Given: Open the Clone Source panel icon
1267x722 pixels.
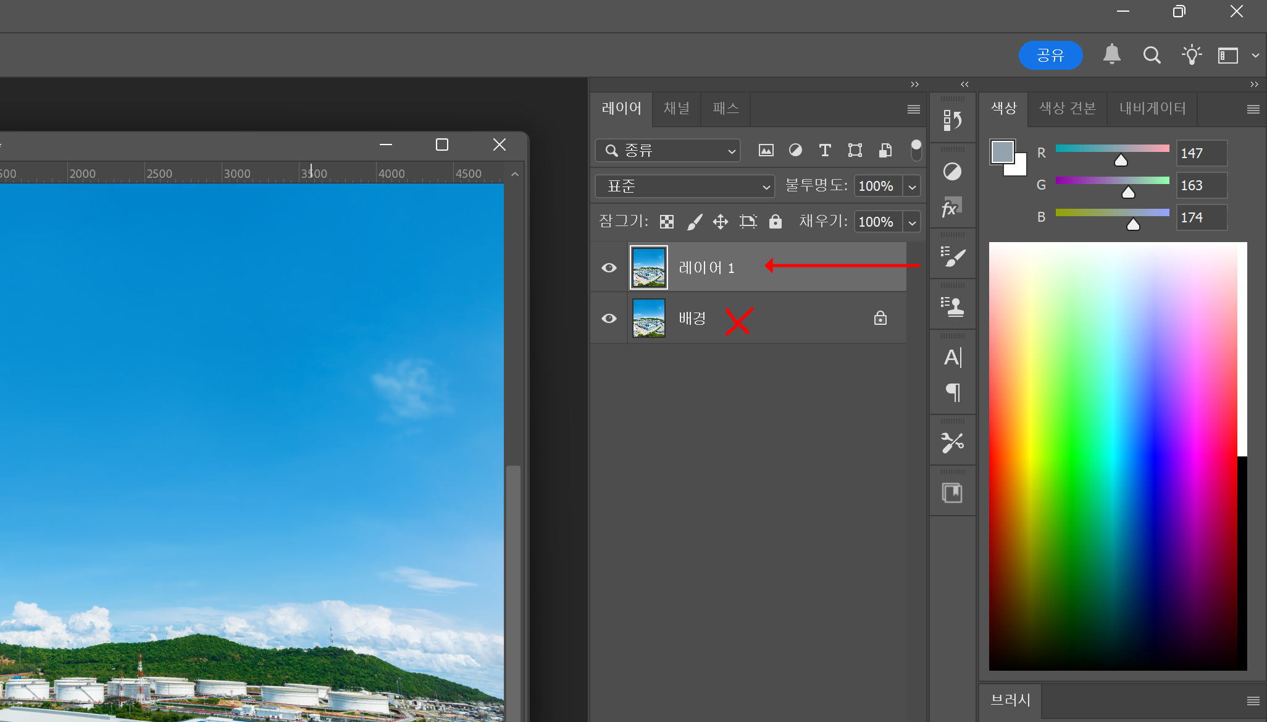Looking at the screenshot, I should point(952,306).
